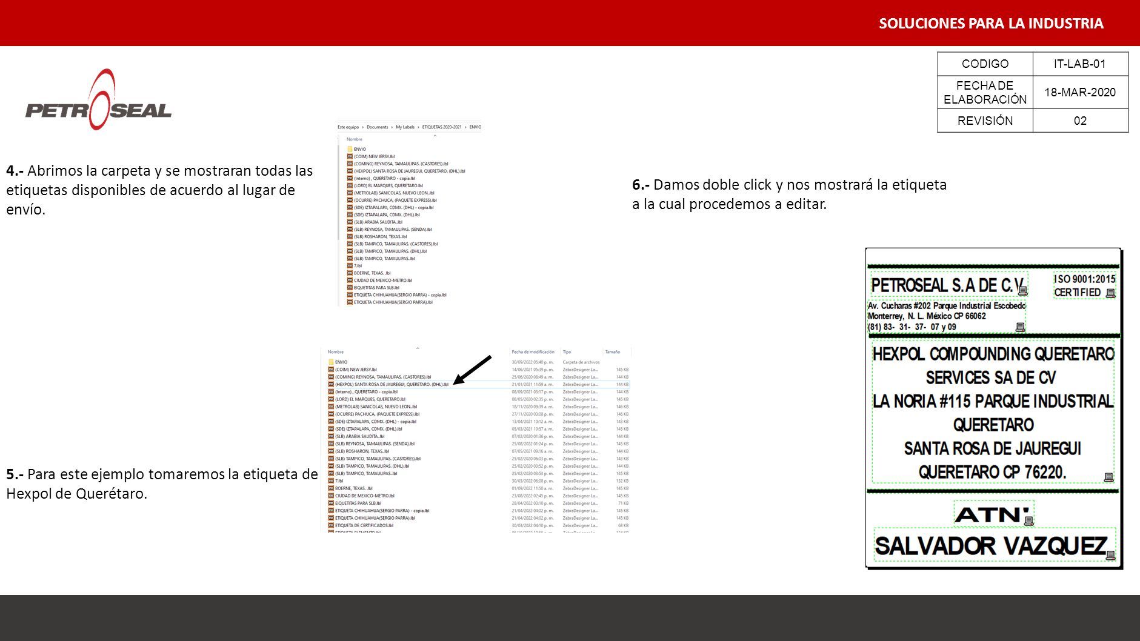Open the ENVIO folder icon beneath the breadcrumb path
Image resolution: width=1140 pixels, height=641 pixels.
click(x=350, y=149)
